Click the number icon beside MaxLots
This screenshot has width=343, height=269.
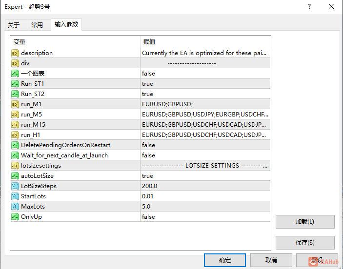(x=15, y=207)
